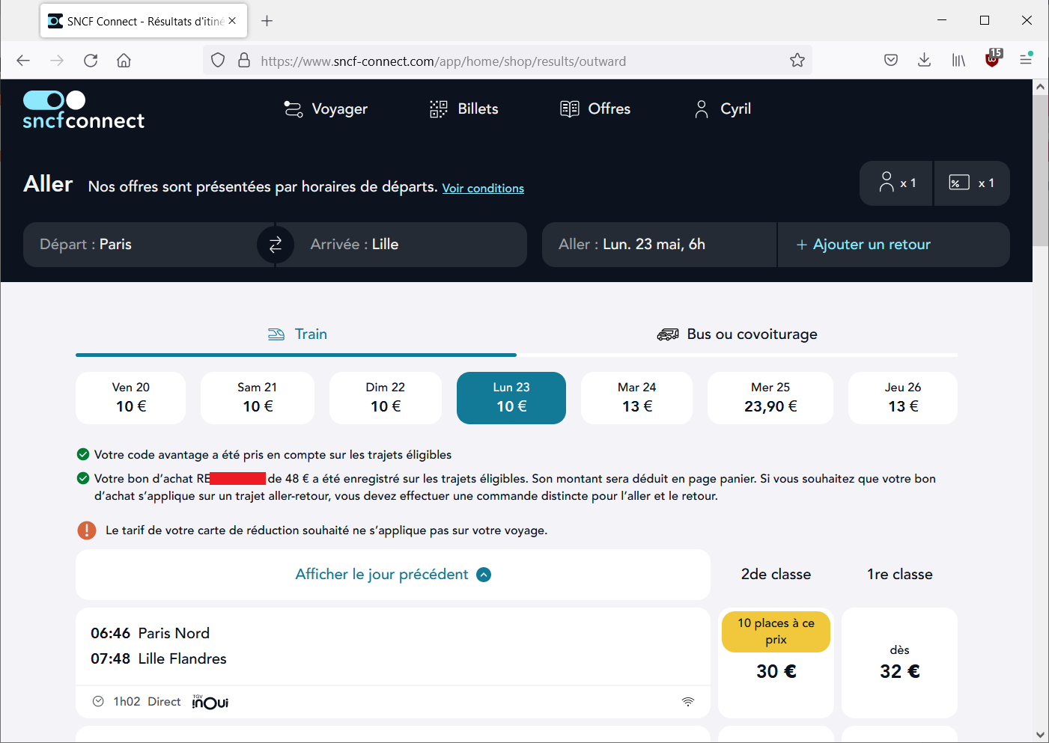Open the Cyril account menu
The height and width of the screenshot is (743, 1049).
(x=723, y=109)
